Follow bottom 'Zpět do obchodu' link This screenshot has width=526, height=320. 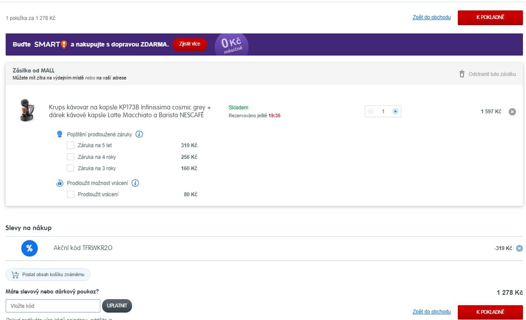click(x=432, y=312)
